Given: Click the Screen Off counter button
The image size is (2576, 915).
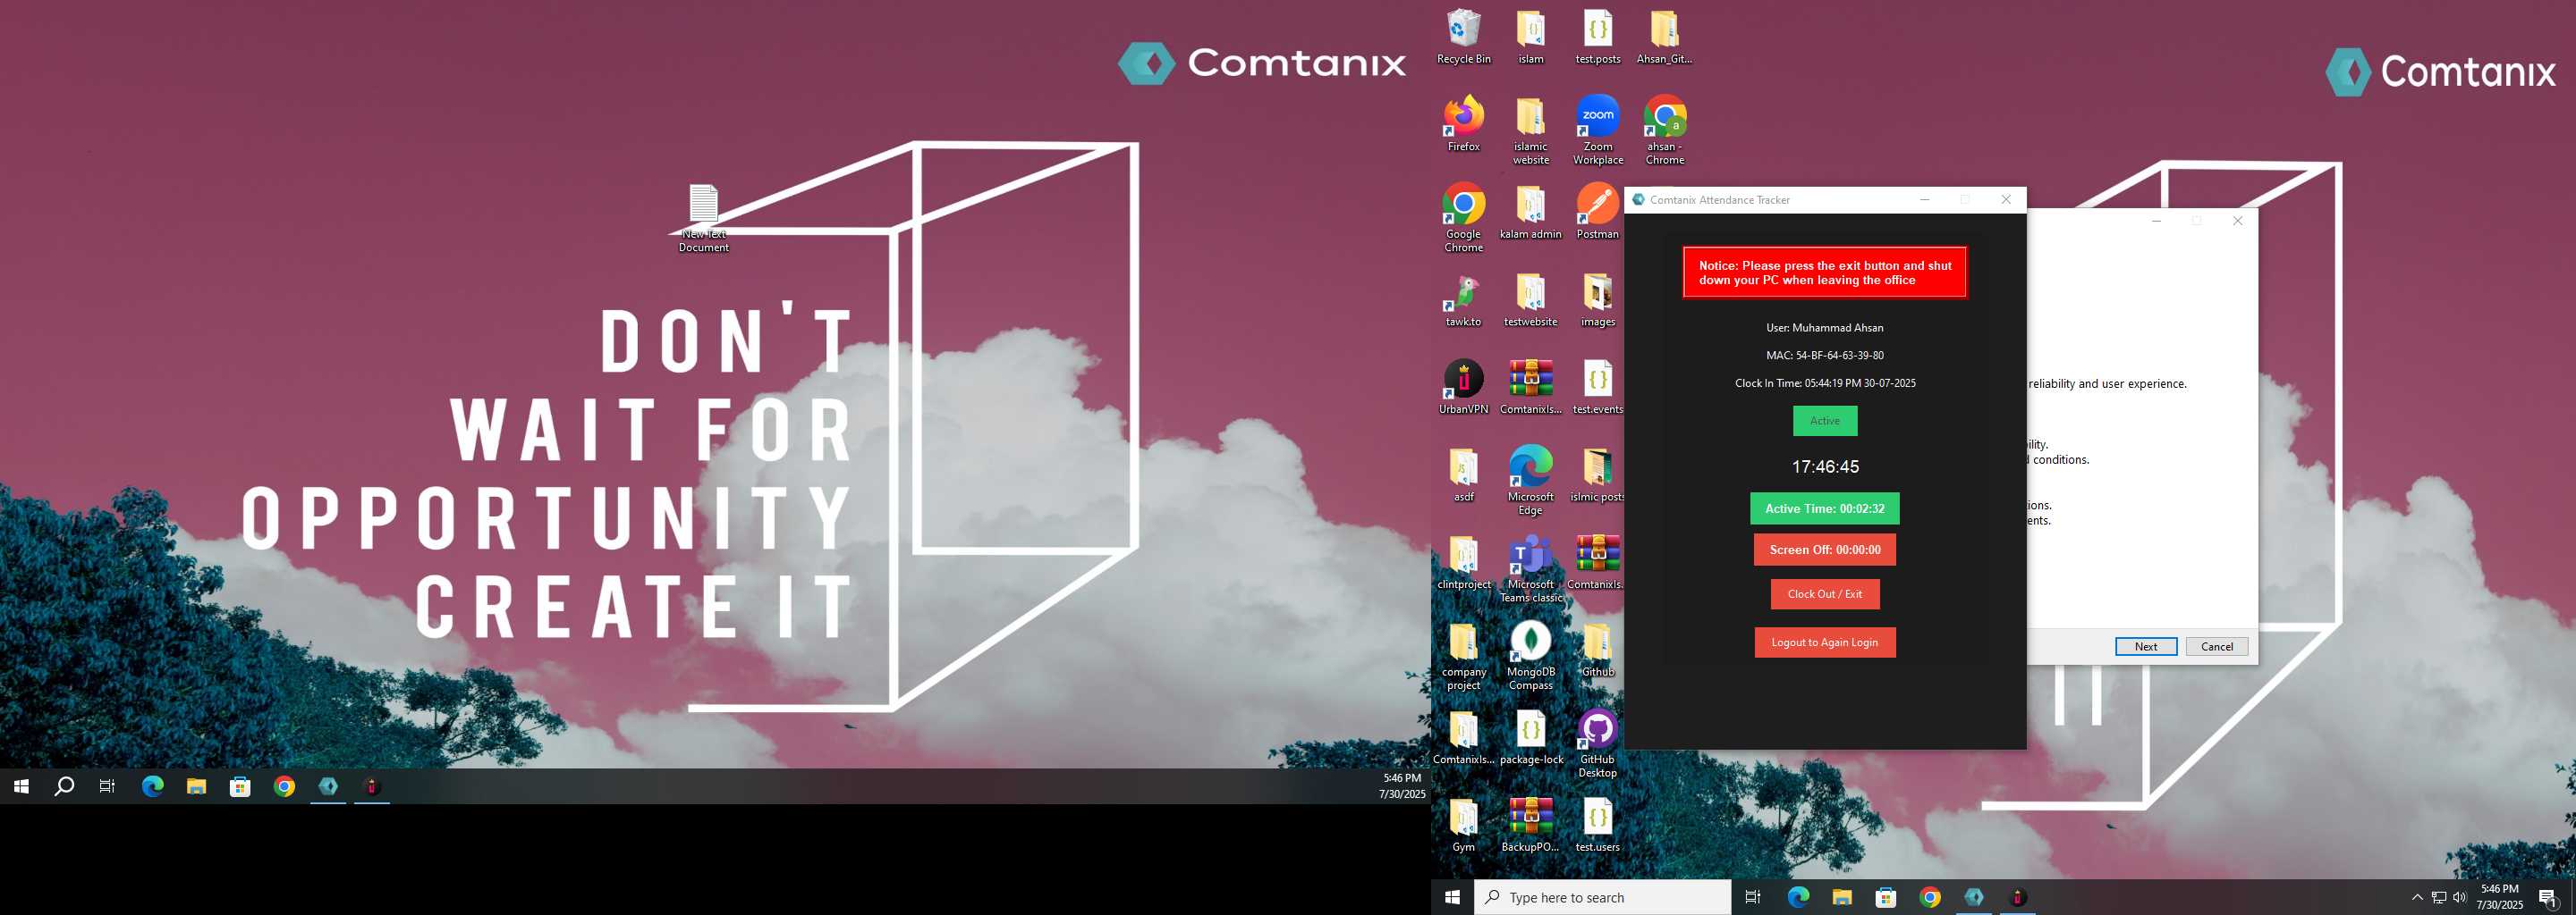Looking at the screenshot, I should (1824, 550).
